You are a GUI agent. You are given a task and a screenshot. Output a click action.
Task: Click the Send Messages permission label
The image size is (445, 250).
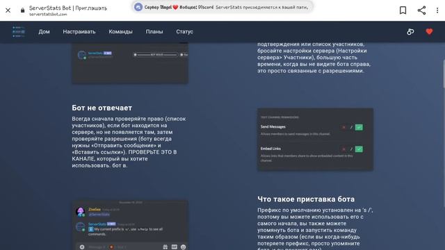coord(273,126)
